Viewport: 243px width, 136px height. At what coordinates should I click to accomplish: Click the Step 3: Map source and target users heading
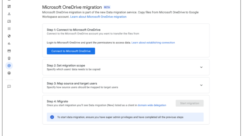point(72,83)
